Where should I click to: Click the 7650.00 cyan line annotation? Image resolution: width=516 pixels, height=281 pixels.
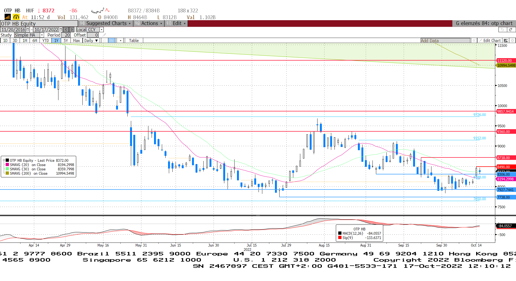click(480, 199)
